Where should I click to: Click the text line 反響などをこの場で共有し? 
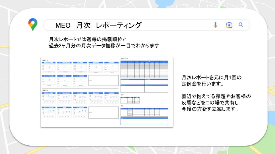(210, 103)
